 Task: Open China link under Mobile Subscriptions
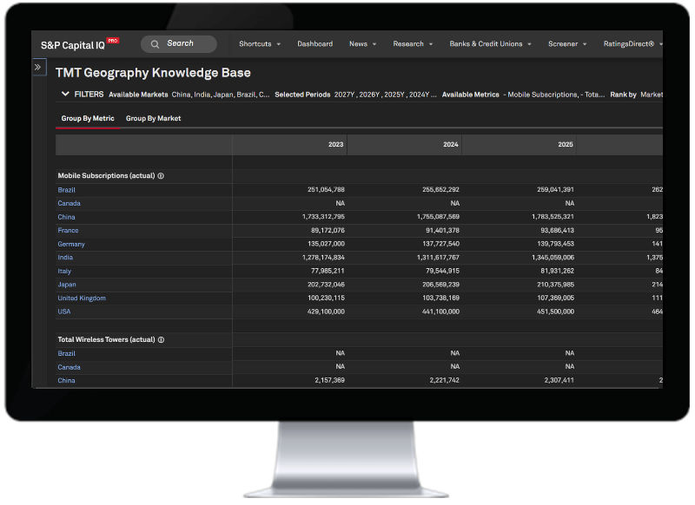click(x=67, y=217)
